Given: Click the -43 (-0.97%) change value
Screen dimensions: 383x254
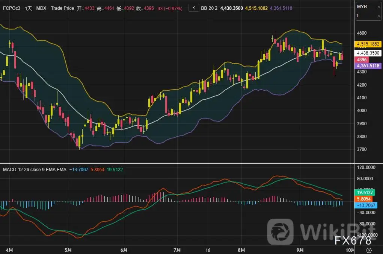Looking at the screenshot, I should click(x=169, y=8).
